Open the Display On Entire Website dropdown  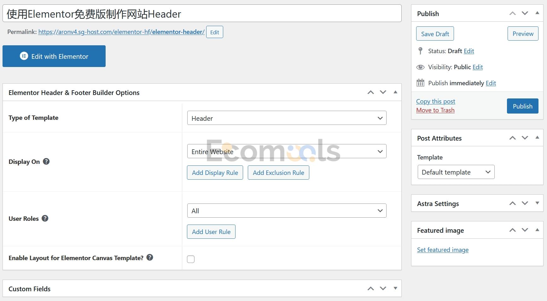287,151
